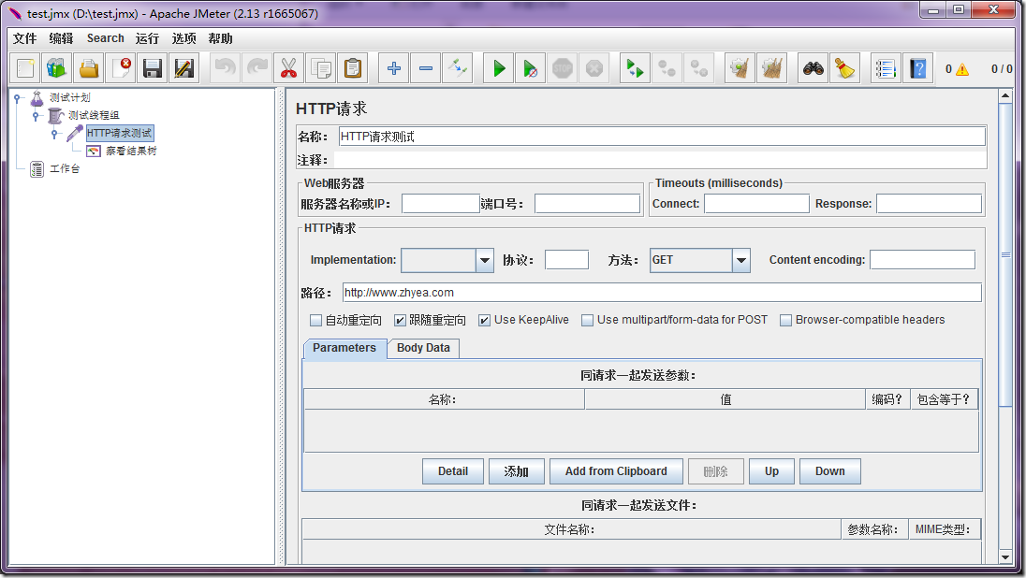Image resolution: width=1026 pixels, height=578 pixels.
Task: Enable Browser-compatible headers checkbox
Action: (785, 321)
